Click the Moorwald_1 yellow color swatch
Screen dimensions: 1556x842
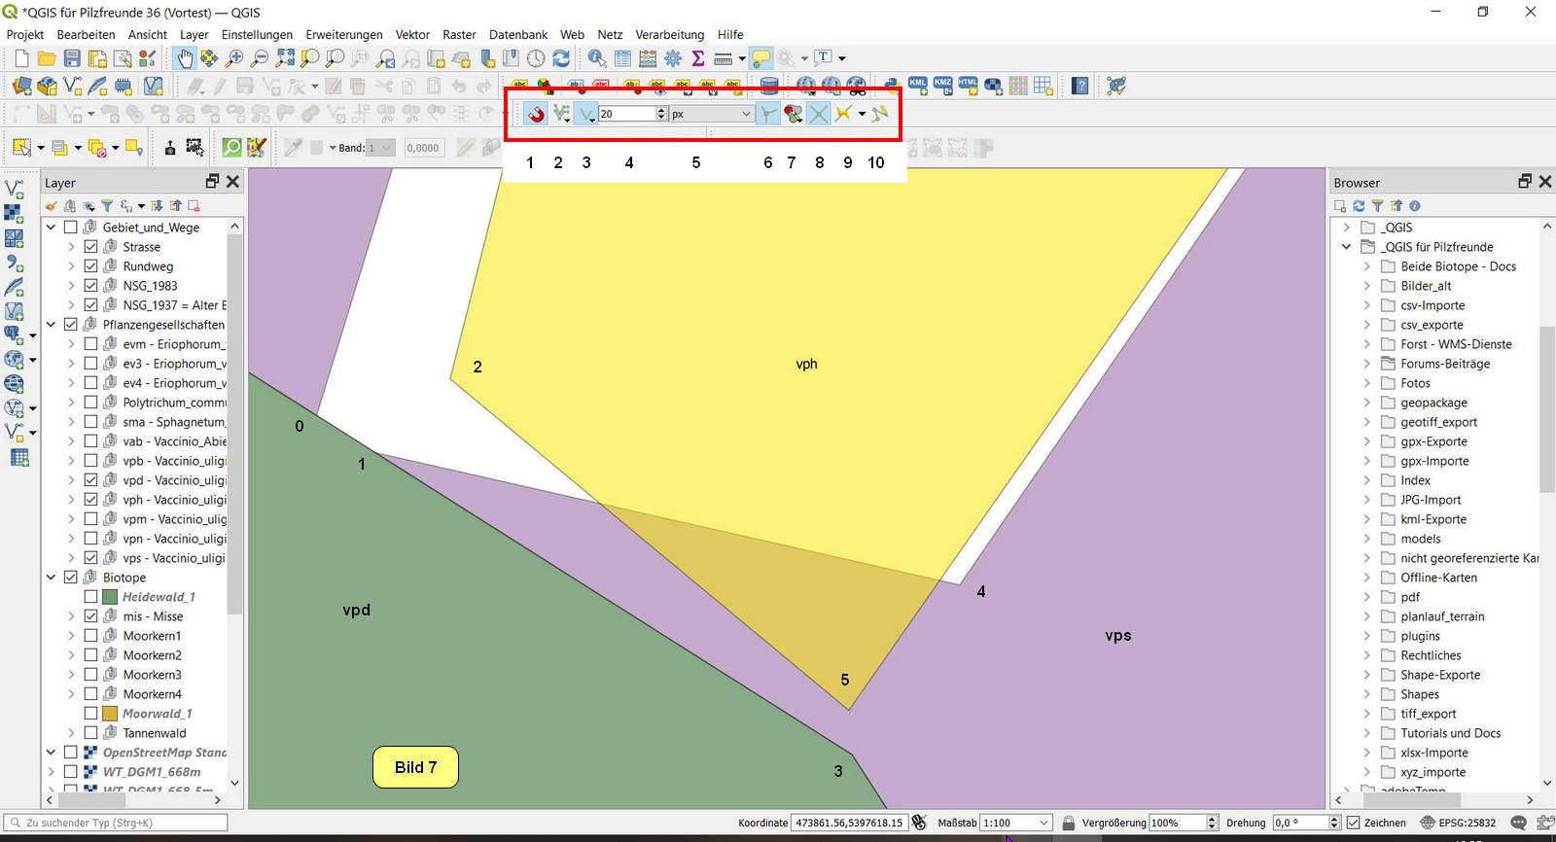coord(110,714)
